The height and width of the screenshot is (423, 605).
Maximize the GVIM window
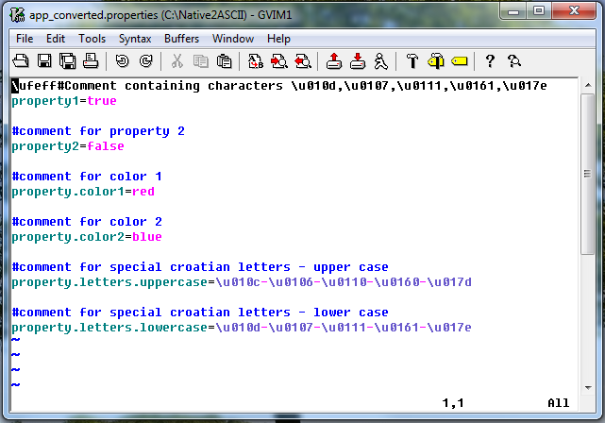click(539, 10)
